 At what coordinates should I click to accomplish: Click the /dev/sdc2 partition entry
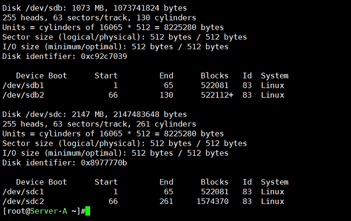[143, 202]
